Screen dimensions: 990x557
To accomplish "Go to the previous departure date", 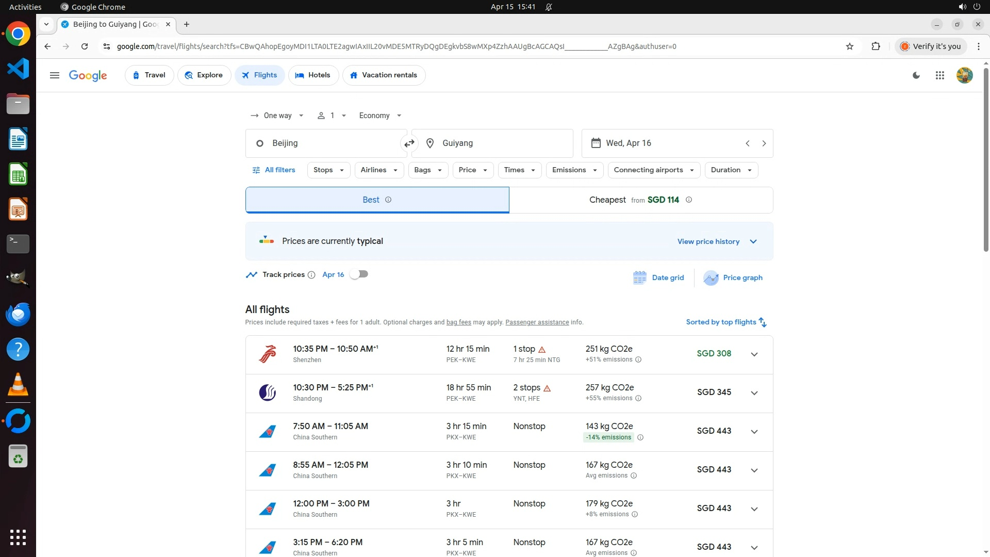I will pos(748,143).
